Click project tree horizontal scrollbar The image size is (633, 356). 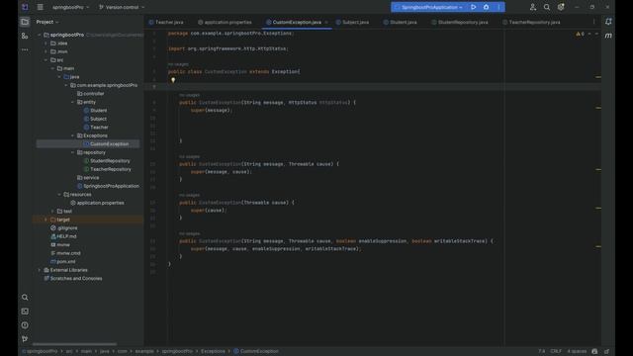74,344
